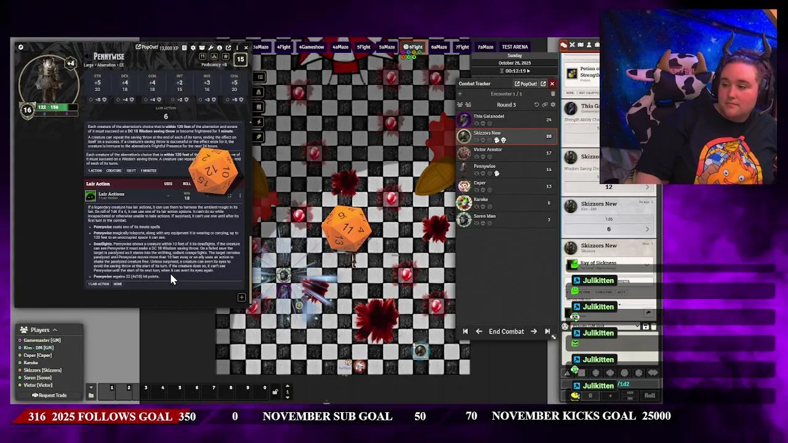Image resolution: width=788 pixels, height=443 pixels.
Task: Switch to 7Fight scene tab
Action: click(x=462, y=47)
